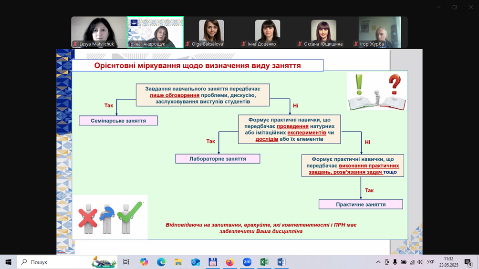Select the Zoom icon on the taskbar
This screenshot has height=269, width=479.
[x=247, y=262]
